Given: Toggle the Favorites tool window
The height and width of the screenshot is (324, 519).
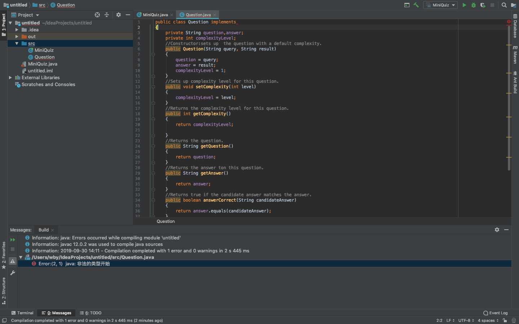Looking at the screenshot, I should tap(4, 255).
